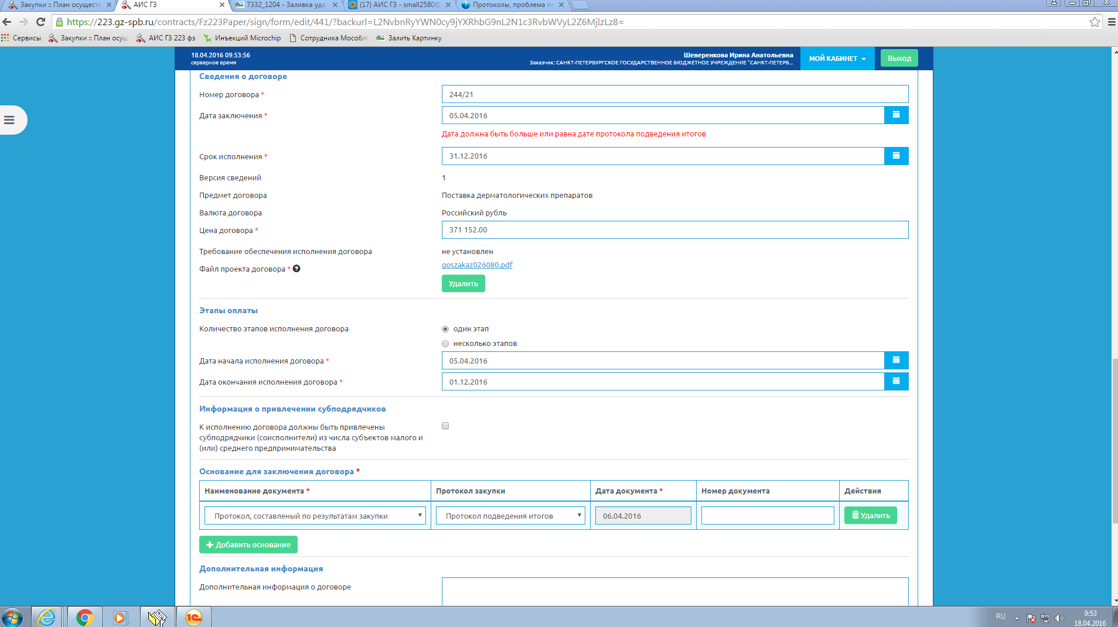Switch to the Протоколы, проблема browser tab
This screenshot has height=627, width=1118.
513,5
